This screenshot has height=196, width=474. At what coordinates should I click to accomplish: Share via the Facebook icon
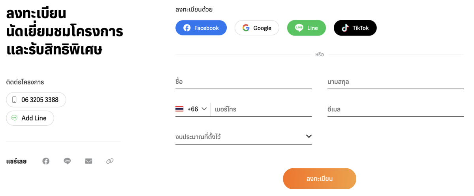[x=46, y=161]
